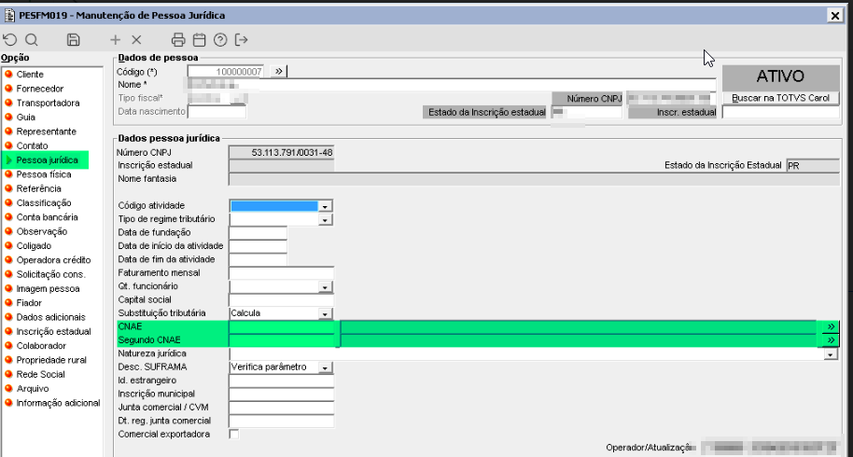Toggle the Comercial exportadora checkbox
The height and width of the screenshot is (457, 853).
point(234,435)
